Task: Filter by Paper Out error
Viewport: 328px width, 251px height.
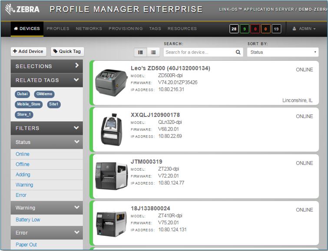Action: [x=26, y=244]
